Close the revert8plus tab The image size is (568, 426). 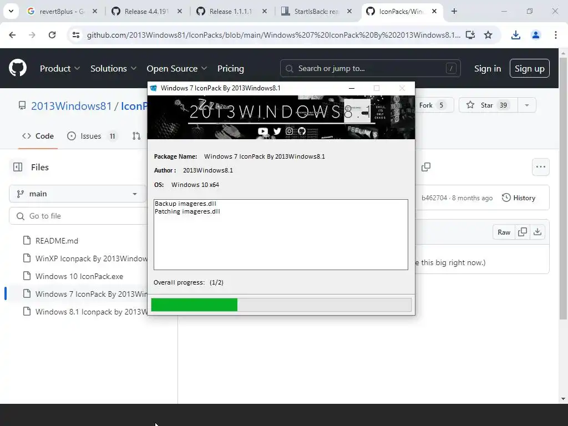(x=94, y=11)
